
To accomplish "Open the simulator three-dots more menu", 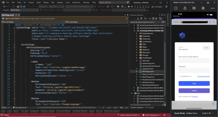I will click(x=212, y=8).
